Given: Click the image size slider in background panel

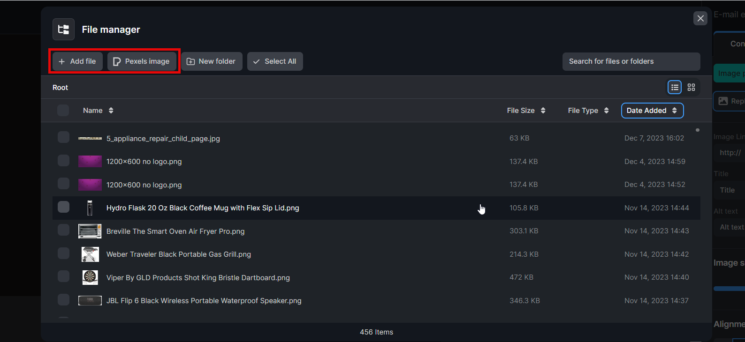Looking at the screenshot, I should coord(729,289).
